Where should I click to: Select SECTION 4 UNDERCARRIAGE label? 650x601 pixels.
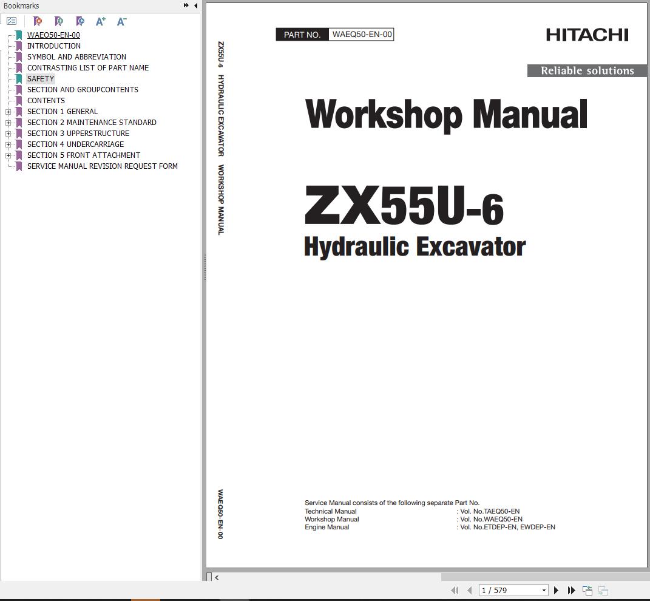[75, 144]
